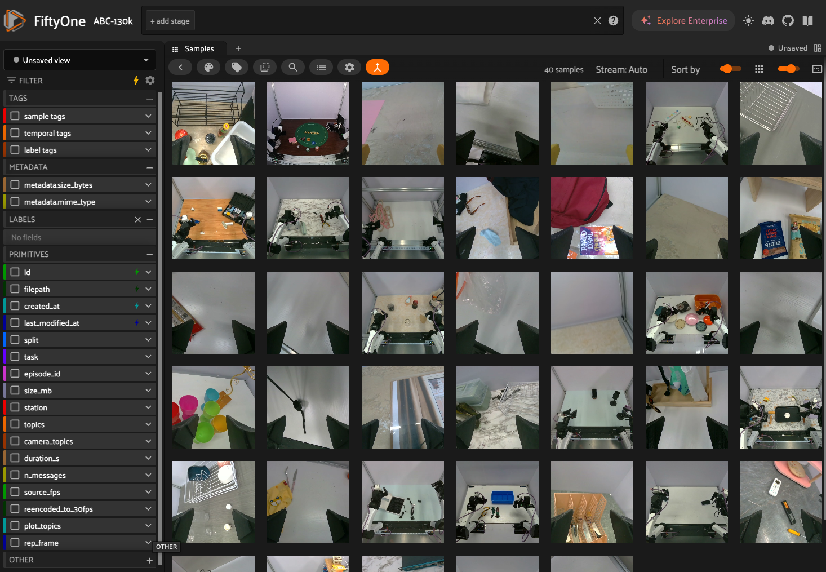
Task: Click the sidebar vertical scrollbar
Action: 160,327
